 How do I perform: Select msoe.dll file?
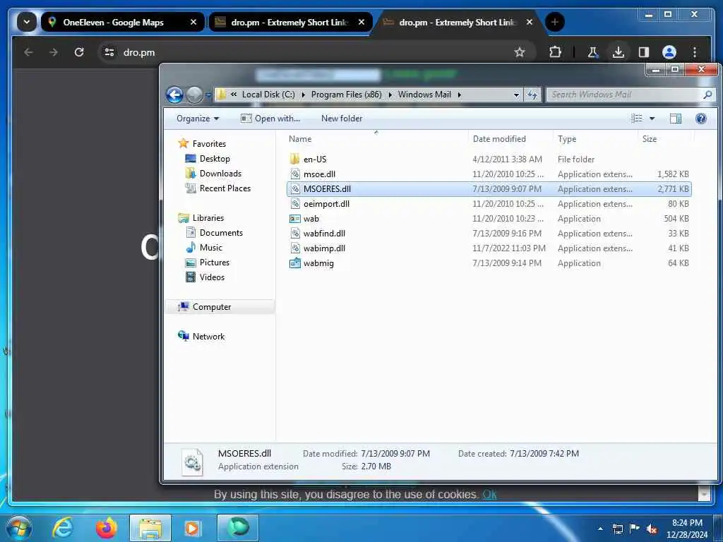click(489, 174)
